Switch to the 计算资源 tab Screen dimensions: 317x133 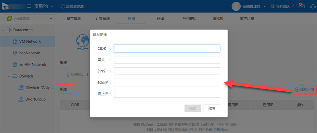click(102, 18)
